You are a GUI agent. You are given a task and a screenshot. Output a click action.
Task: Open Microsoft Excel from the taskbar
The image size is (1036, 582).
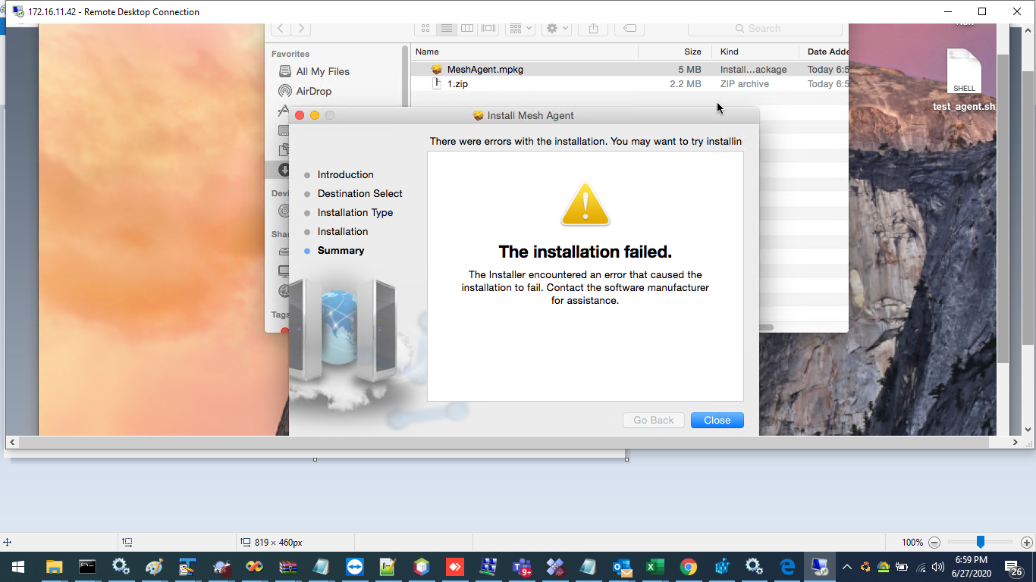[655, 566]
